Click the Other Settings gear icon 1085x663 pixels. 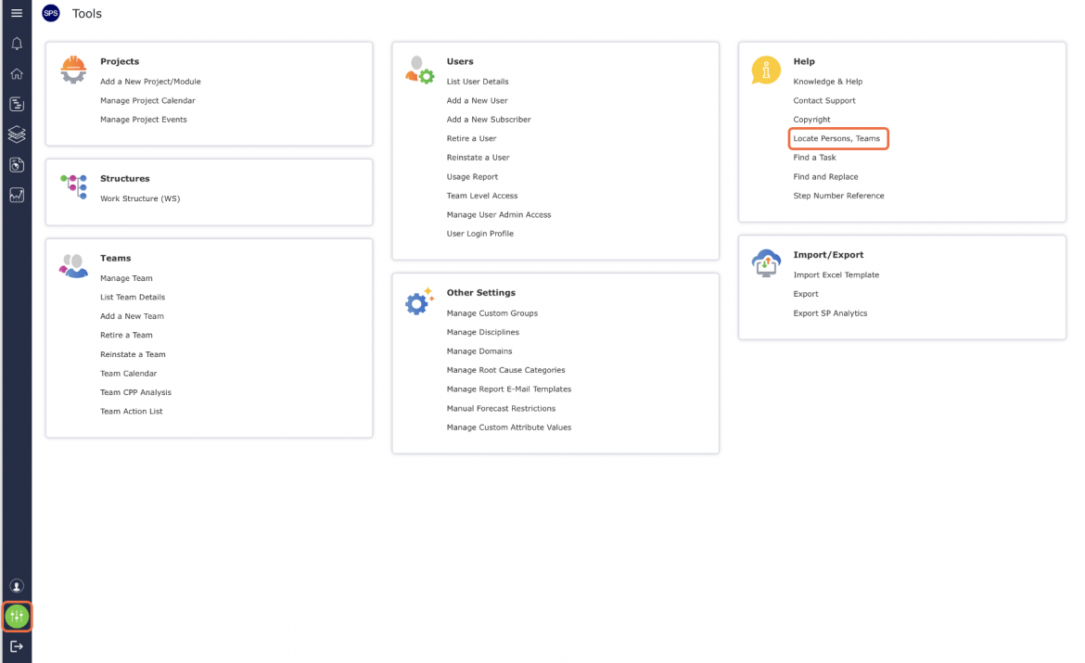[419, 301]
